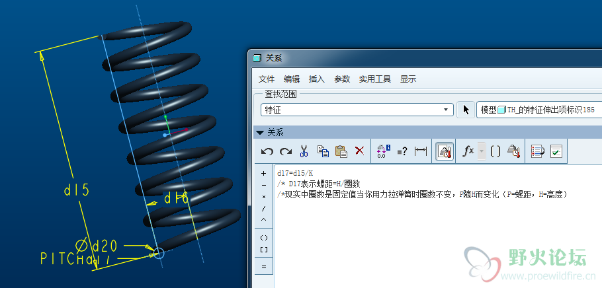Select the d16 dimension label on spring
The height and width of the screenshot is (288, 602).
[177, 199]
